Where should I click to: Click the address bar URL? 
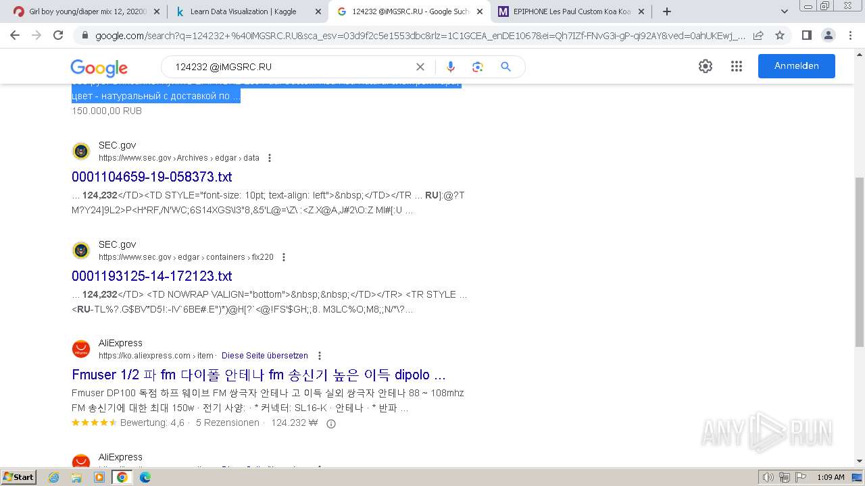419,35
